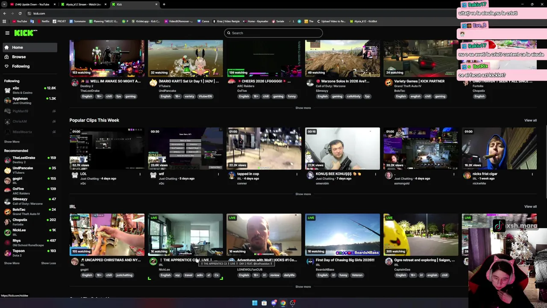
Task: Open Google Chrome from the taskbar
Action: [283, 303]
